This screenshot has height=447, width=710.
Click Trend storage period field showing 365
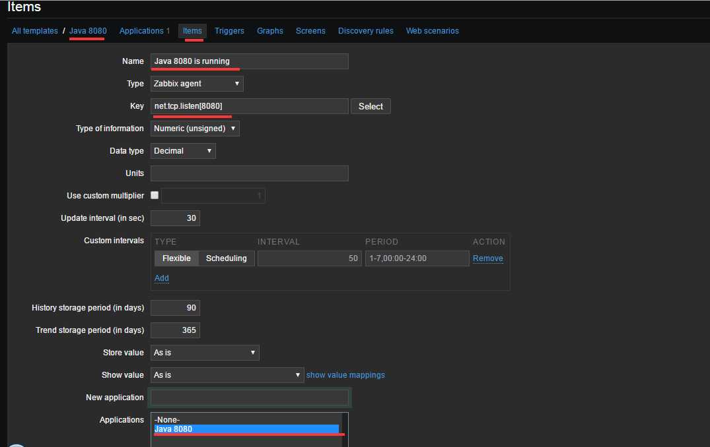point(175,330)
